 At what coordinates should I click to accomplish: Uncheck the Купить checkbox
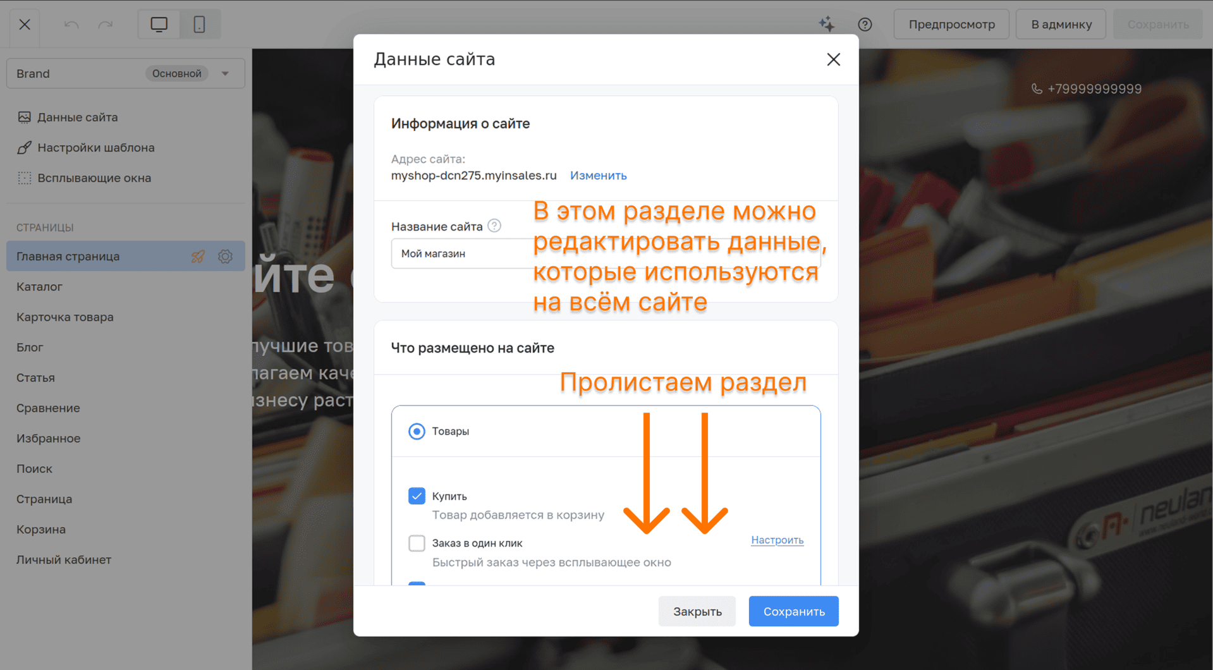tap(417, 496)
